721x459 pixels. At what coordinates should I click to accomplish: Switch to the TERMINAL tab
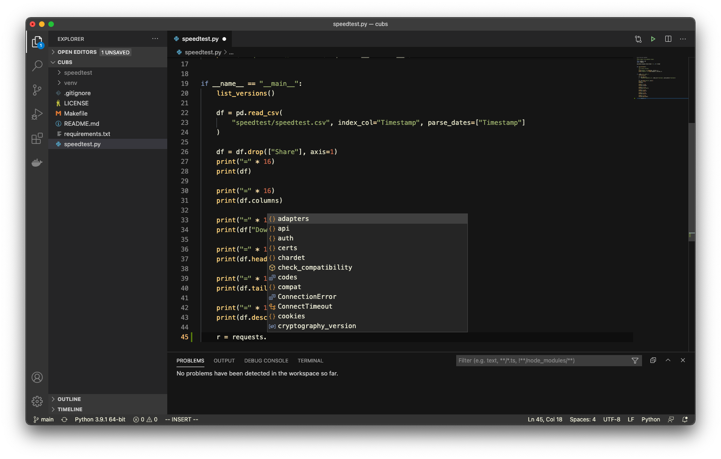click(x=310, y=361)
